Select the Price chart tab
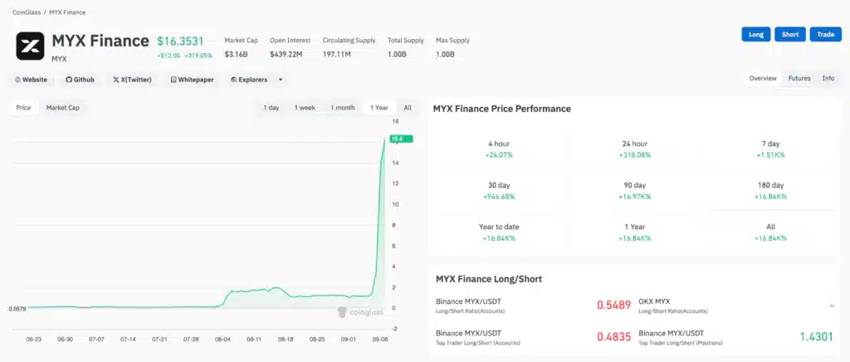 (23, 108)
